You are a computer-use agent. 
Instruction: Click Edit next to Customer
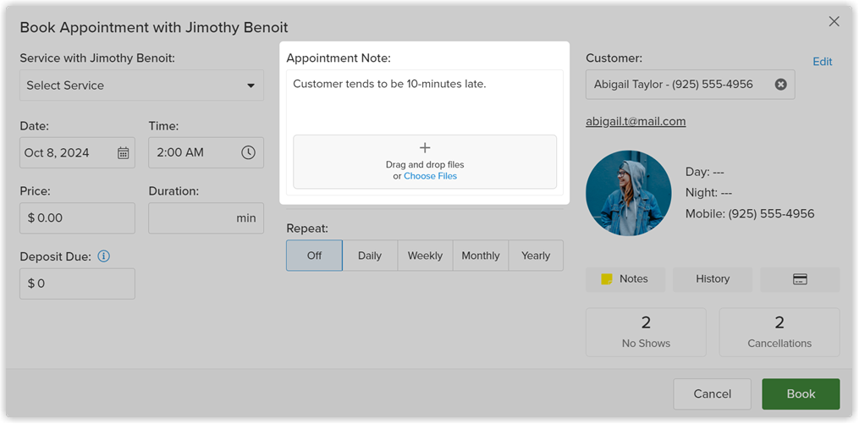(x=823, y=62)
